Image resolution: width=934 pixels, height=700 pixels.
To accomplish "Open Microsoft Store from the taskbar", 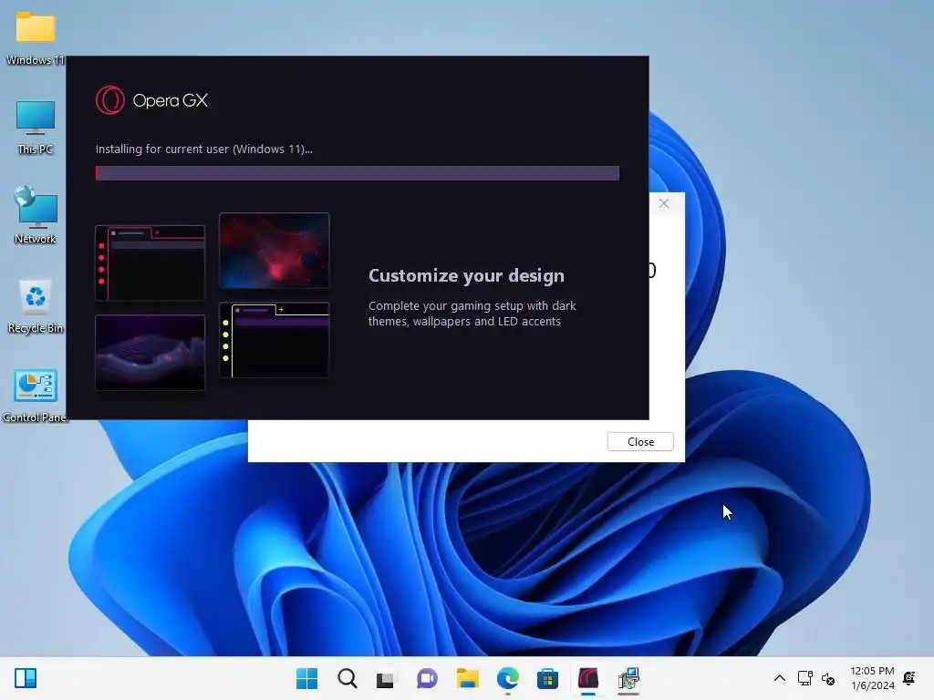I will pos(547,678).
